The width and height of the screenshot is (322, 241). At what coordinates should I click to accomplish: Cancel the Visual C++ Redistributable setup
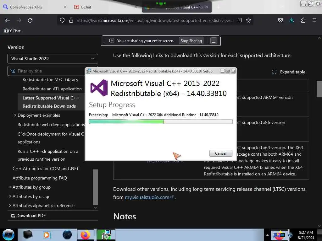(221, 153)
